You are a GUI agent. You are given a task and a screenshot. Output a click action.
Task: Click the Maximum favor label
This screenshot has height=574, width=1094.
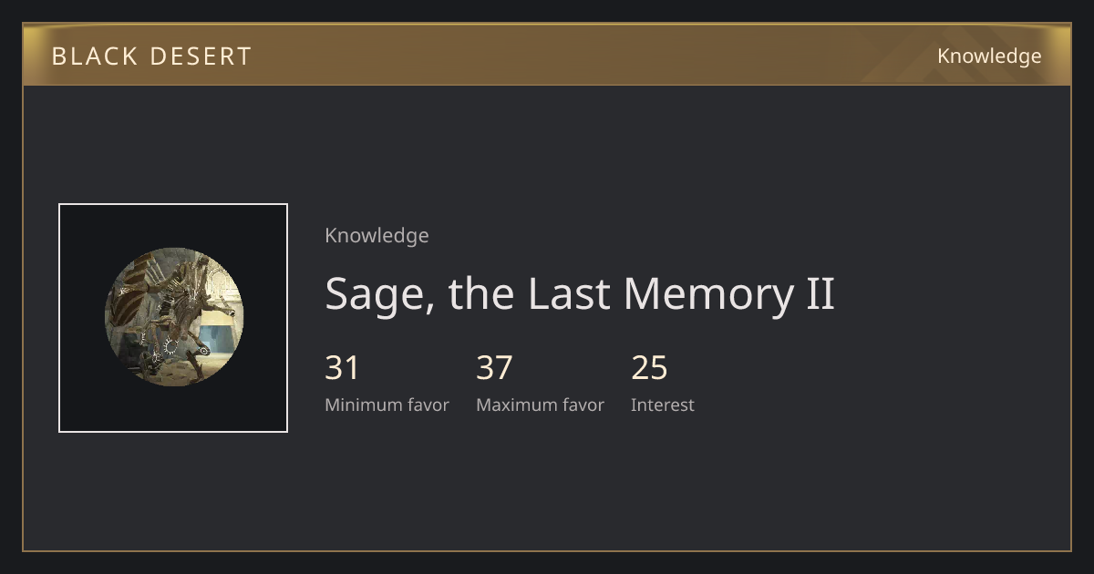[x=540, y=405]
